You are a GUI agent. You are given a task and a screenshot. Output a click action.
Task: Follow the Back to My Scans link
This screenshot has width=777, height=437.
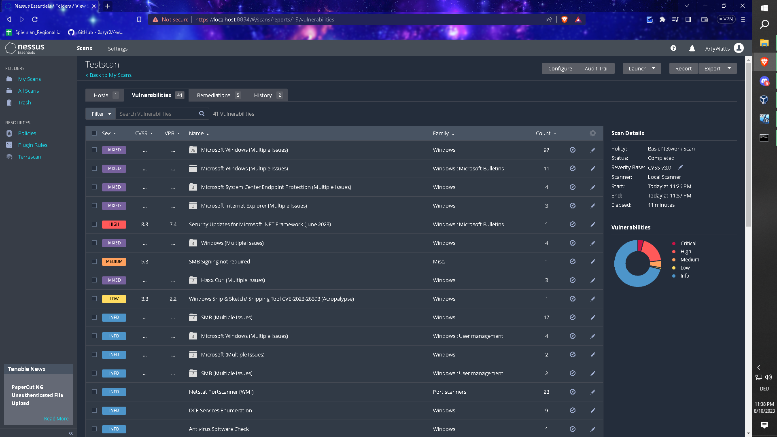pyautogui.click(x=110, y=75)
